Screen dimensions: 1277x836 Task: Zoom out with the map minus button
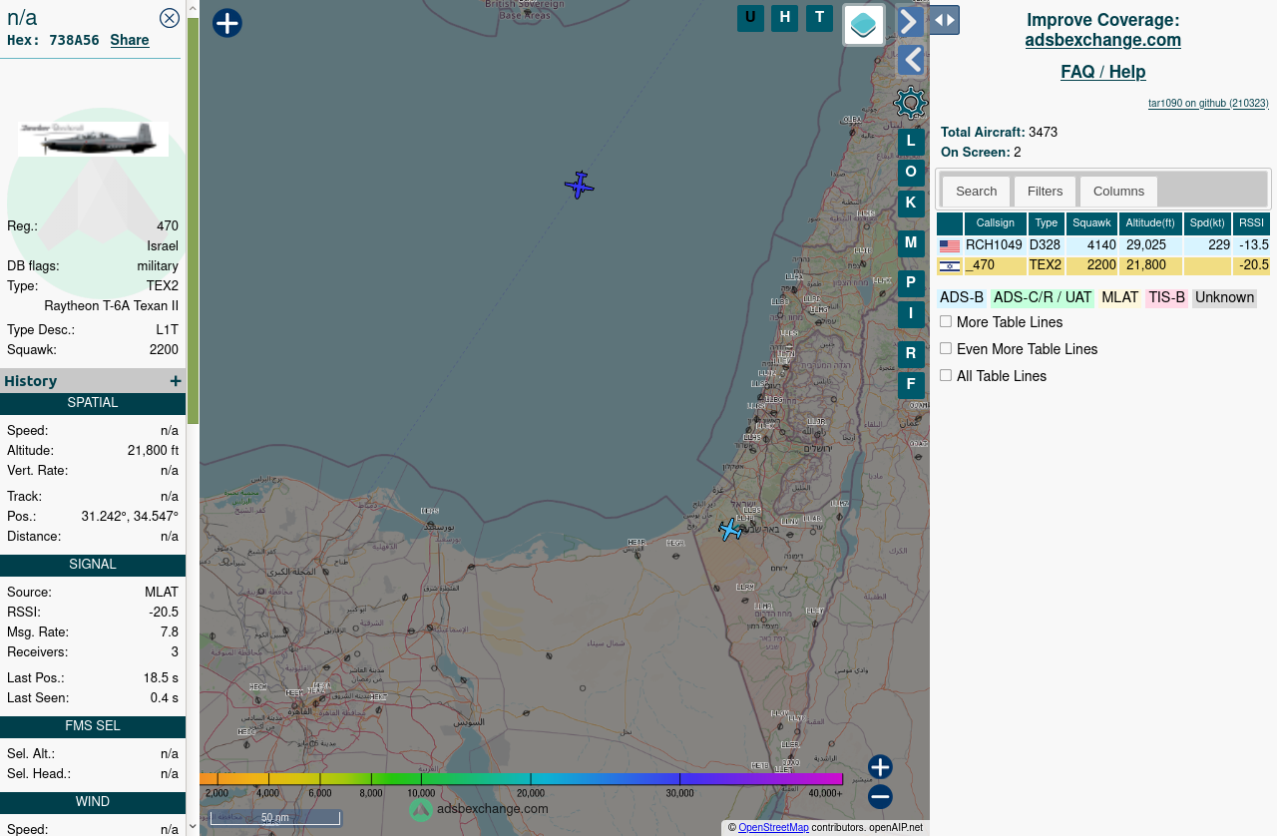[x=880, y=797]
